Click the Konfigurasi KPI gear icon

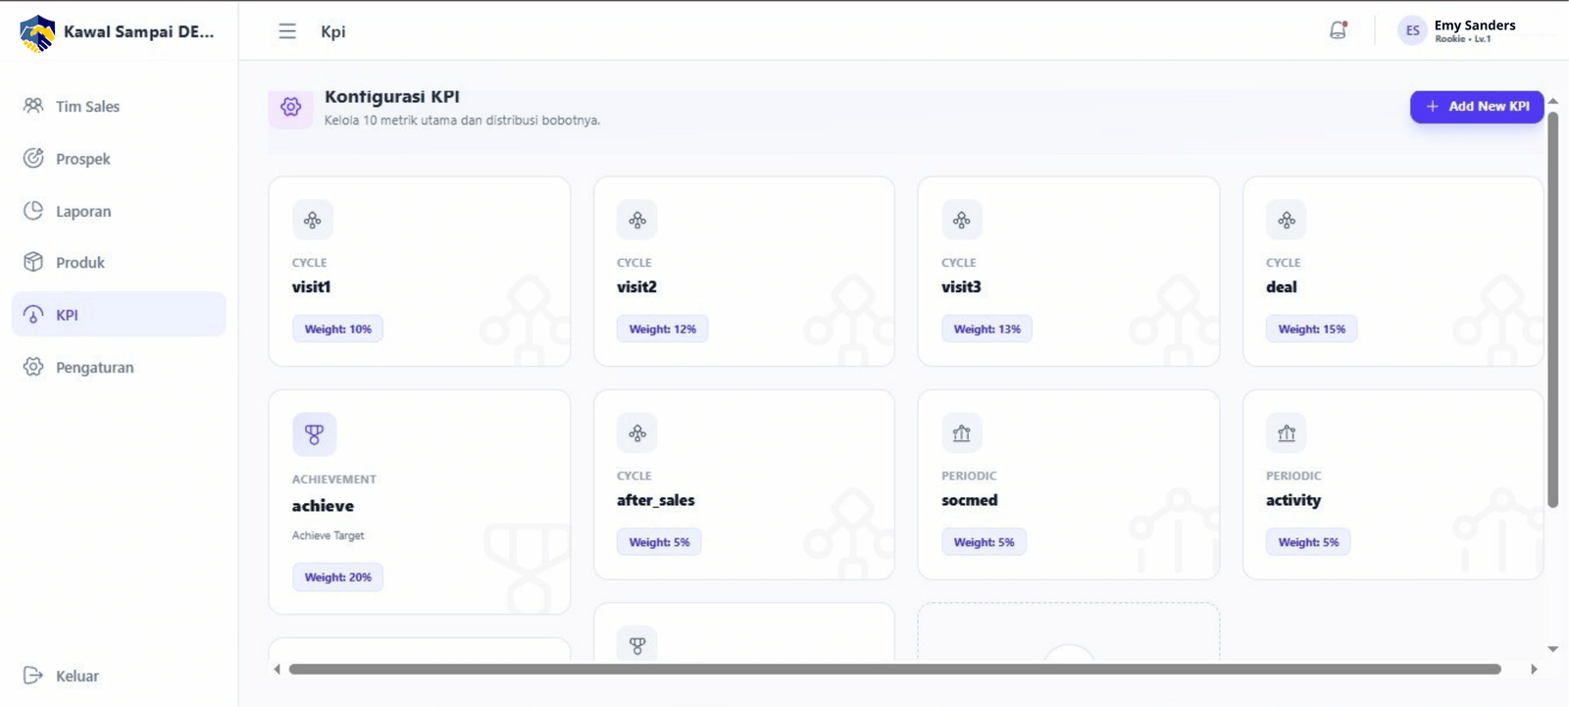coord(290,107)
